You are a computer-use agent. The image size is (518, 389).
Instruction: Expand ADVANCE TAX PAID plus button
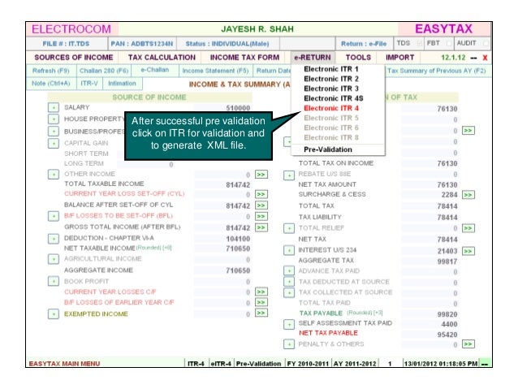(289, 271)
